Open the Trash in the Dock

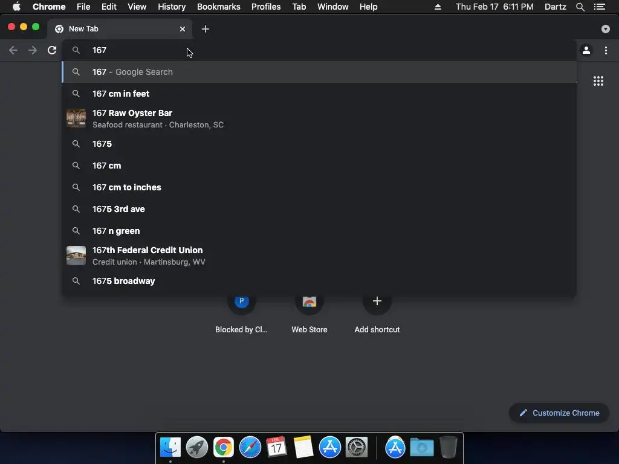(449, 447)
